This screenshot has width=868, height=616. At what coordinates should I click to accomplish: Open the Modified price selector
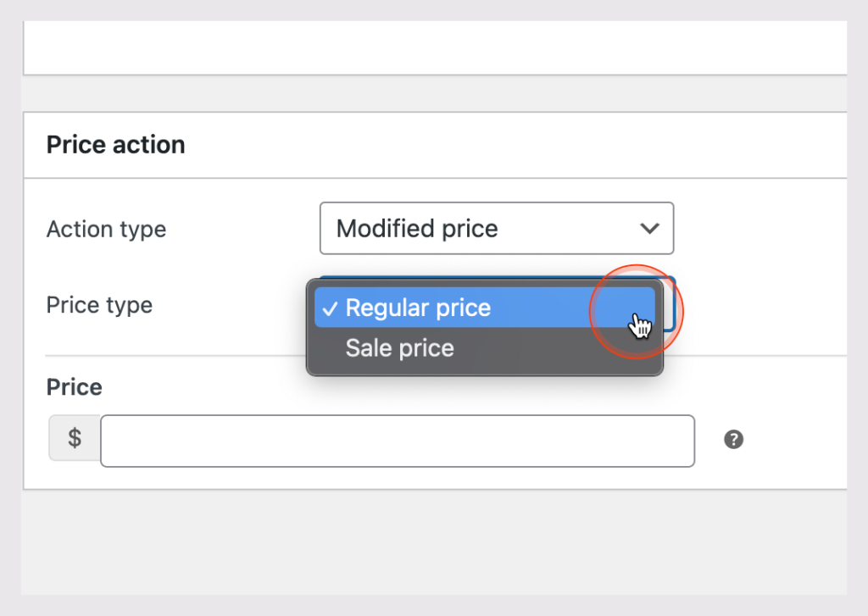click(x=497, y=228)
